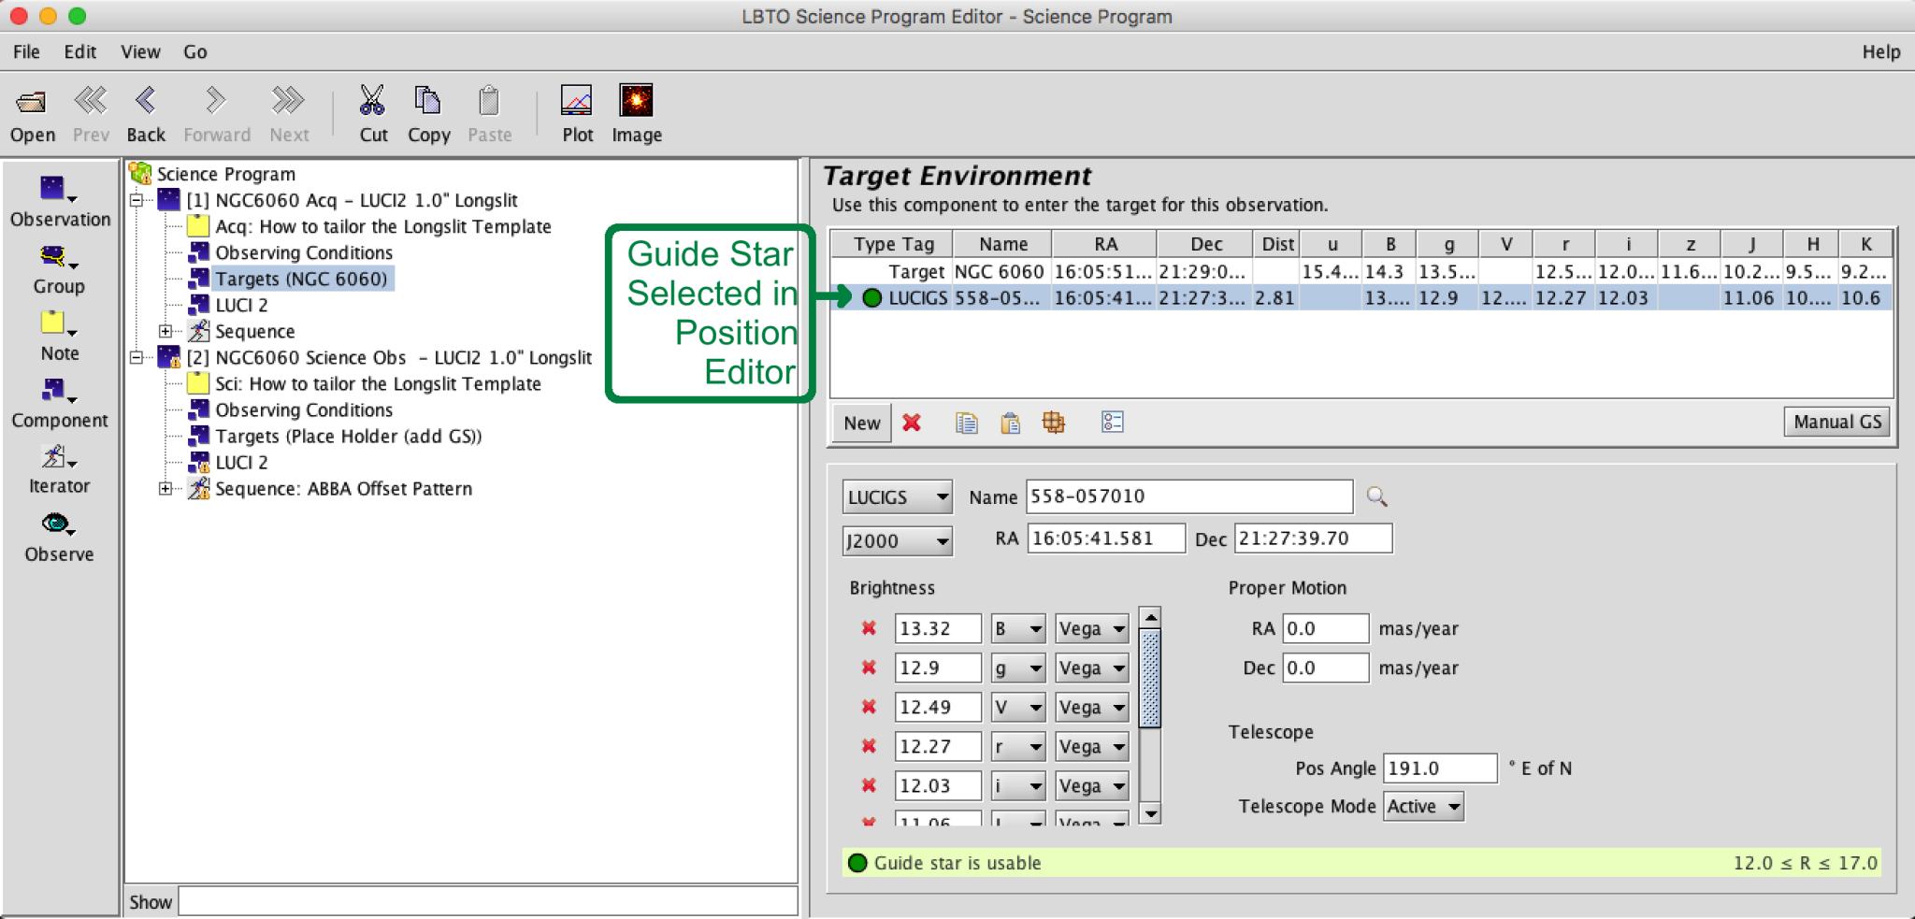Select Targets (Place Holder (add GS))
This screenshot has height=919, width=1915.
click(x=348, y=436)
